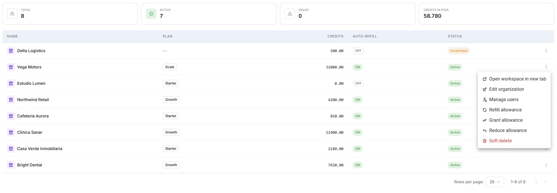Choose Soft-delete from the menu

[514, 141]
